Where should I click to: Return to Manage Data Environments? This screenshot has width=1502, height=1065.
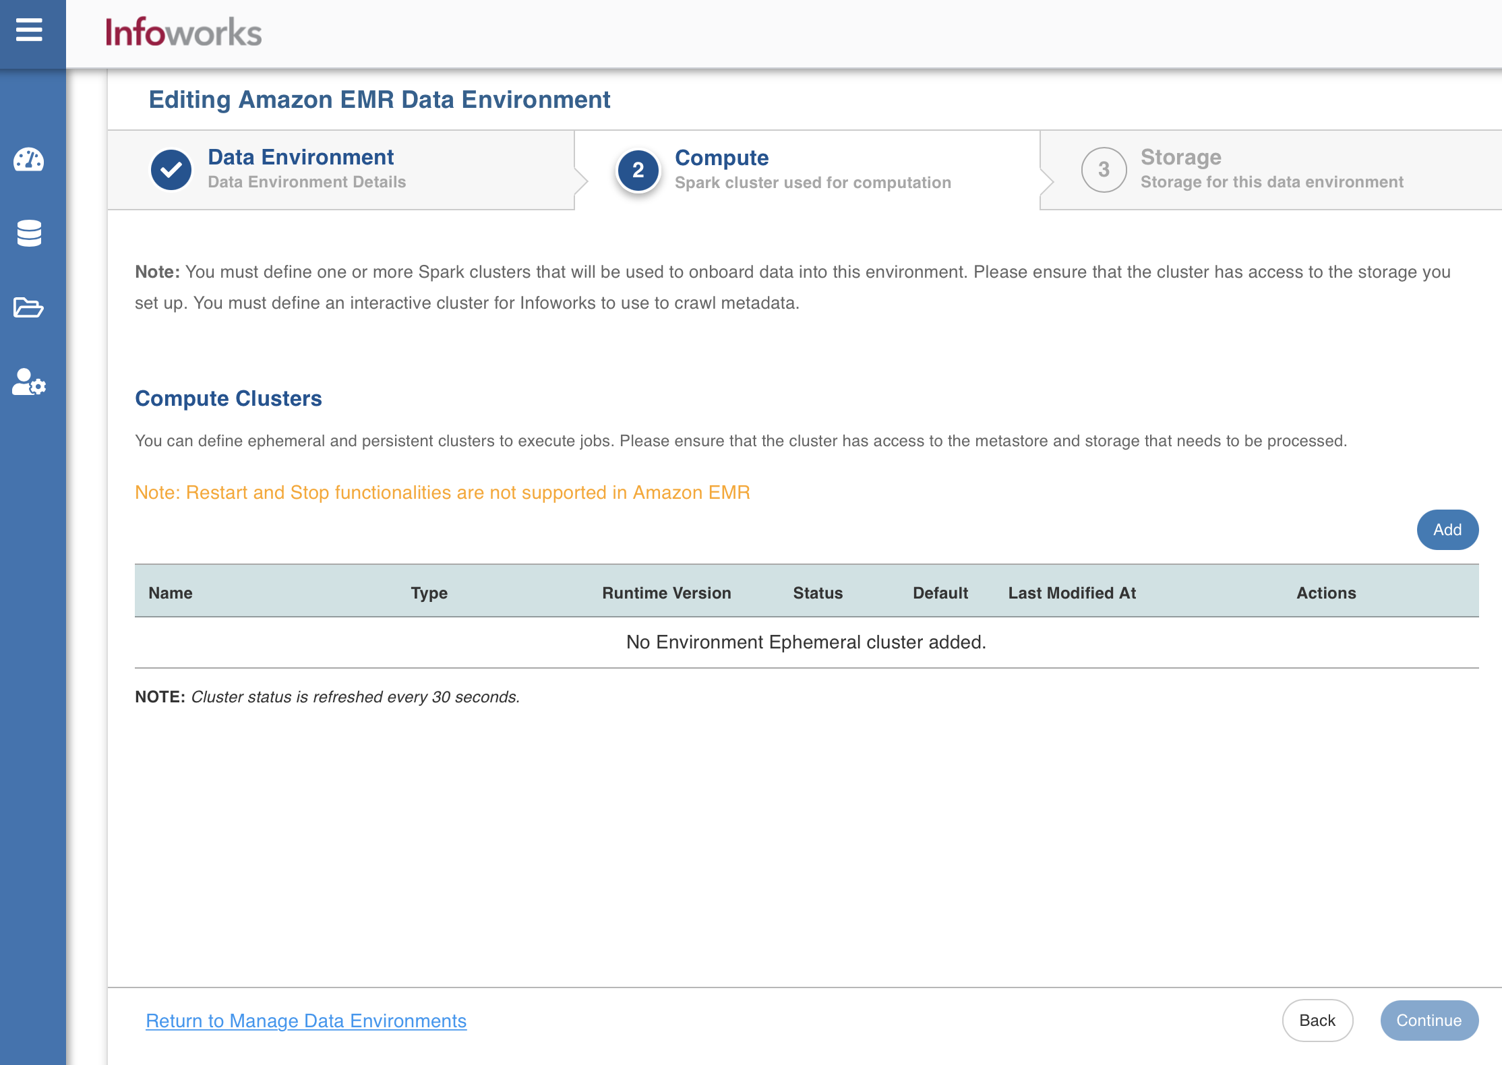306,1021
